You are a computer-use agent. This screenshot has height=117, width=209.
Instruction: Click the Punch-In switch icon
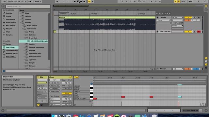(134, 1)
